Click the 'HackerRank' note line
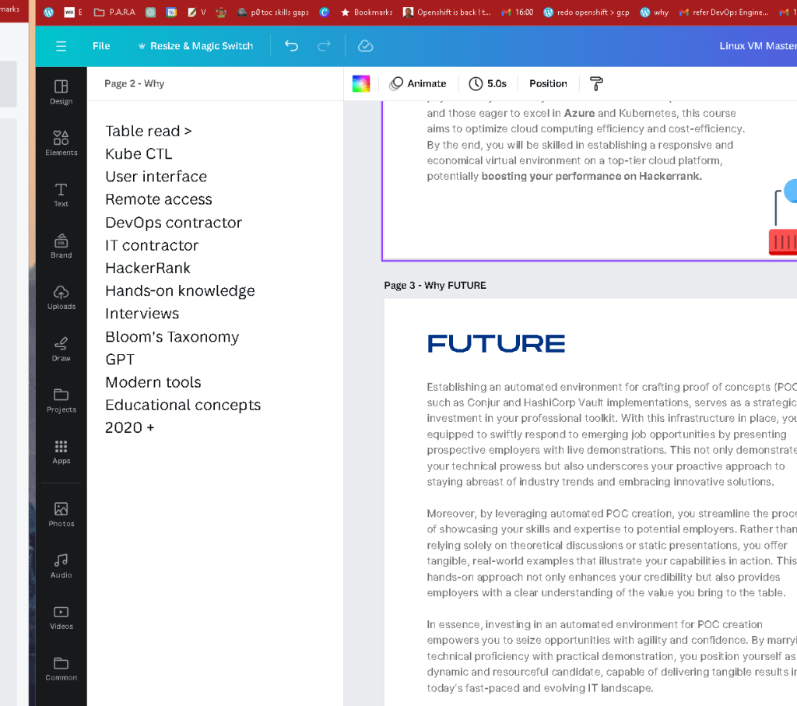Image resolution: width=797 pixels, height=706 pixels. 147,269
